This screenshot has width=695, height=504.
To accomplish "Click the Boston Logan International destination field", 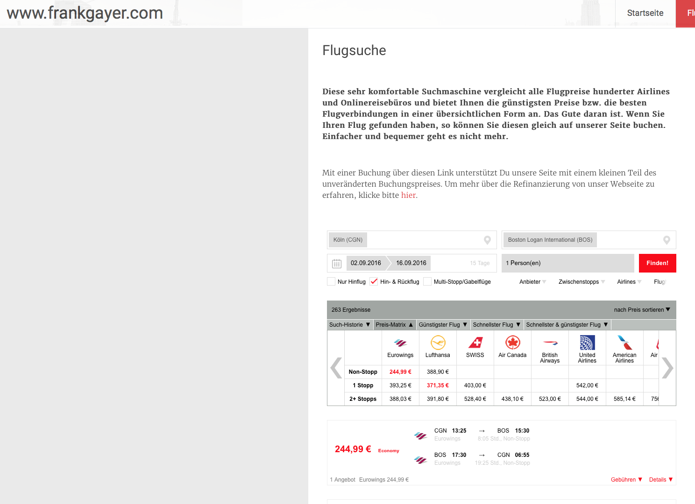I will (x=589, y=240).
